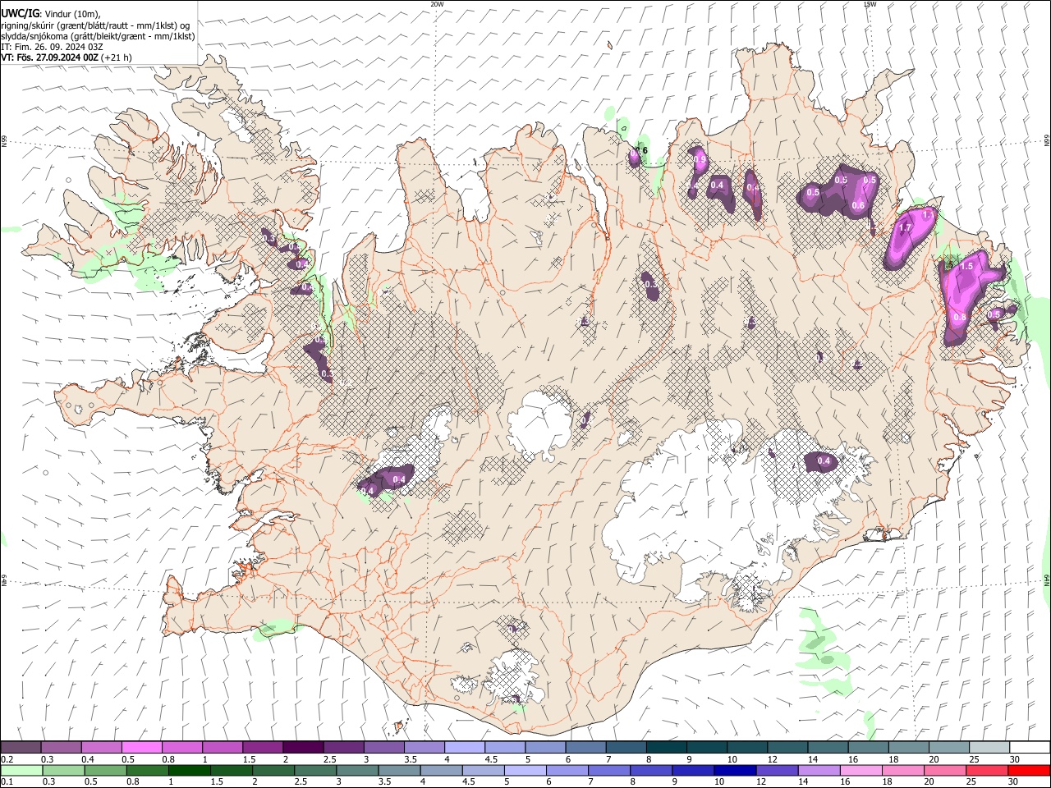This screenshot has width=1051, height=788.
Task: Click the 'rigning/skúrir' legend description line
Action: click(95, 25)
